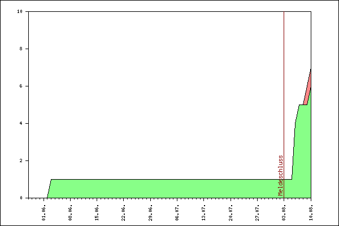Click the x-axis date label 15.06.
The width and height of the screenshot is (339, 226).
pos(97,213)
